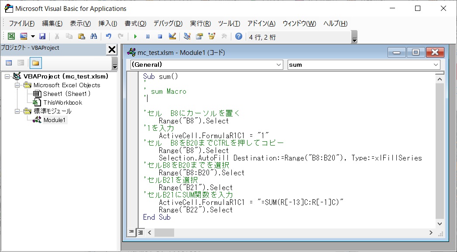Run the macro with the green play icon
Viewport: 457px width, 252px height.
coord(135,36)
